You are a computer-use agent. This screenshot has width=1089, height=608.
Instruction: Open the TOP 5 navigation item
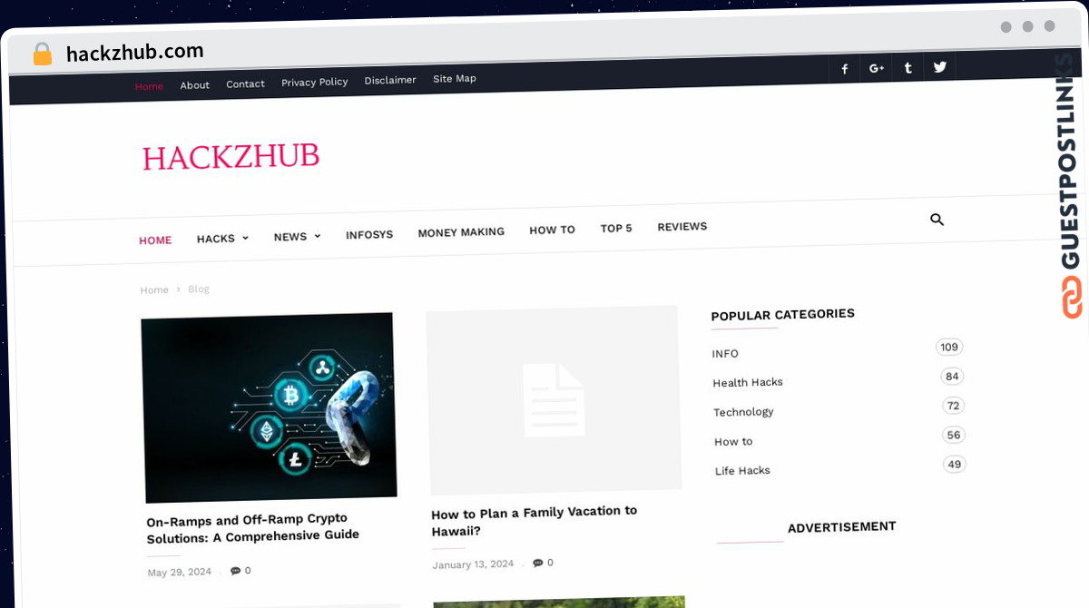tap(616, 228)
